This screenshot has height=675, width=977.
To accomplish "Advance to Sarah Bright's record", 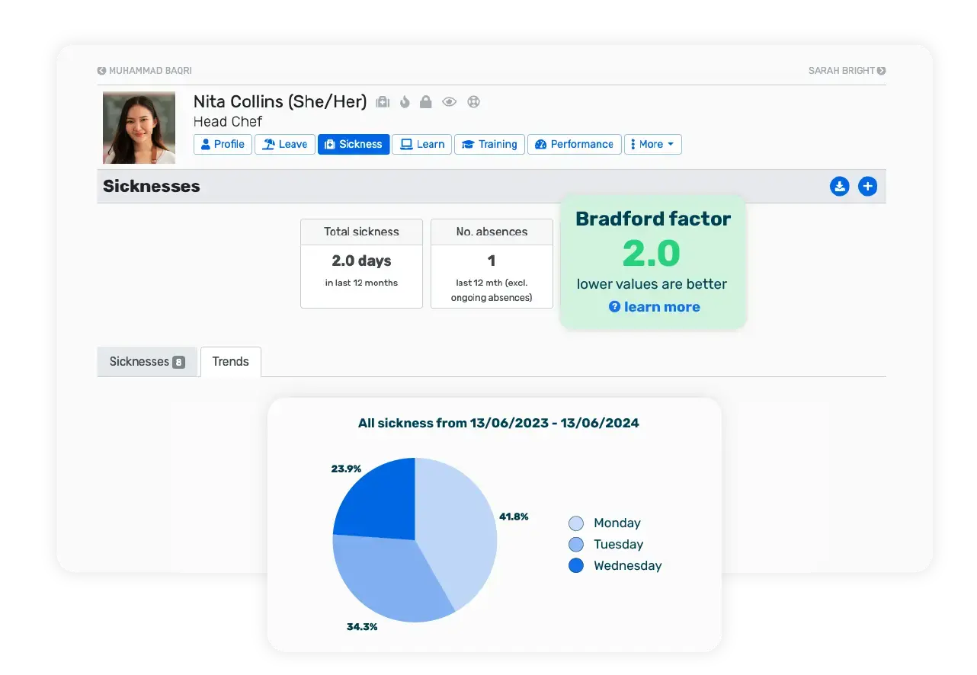I will click(845, 70).
